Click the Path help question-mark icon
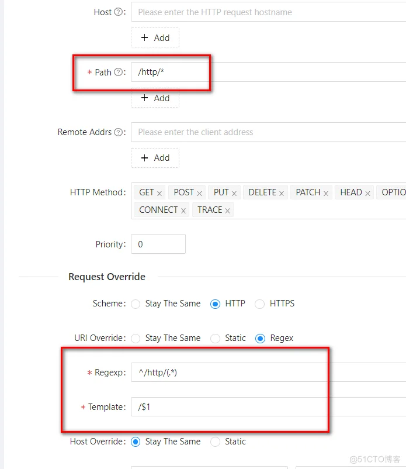Screen dimensions: 406x469 coord(119,72)
